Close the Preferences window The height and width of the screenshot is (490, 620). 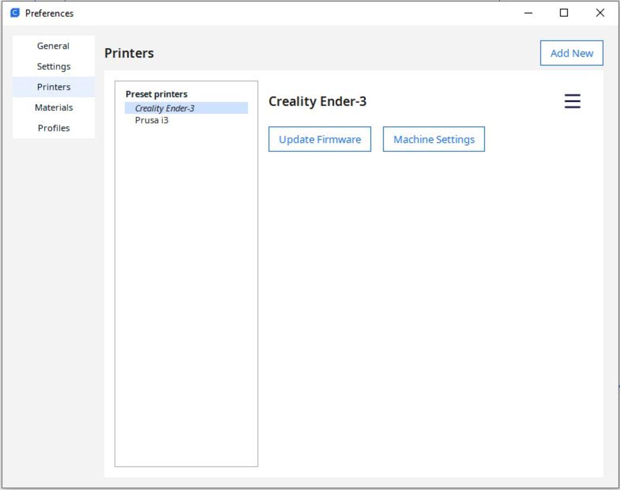point(600,13)
